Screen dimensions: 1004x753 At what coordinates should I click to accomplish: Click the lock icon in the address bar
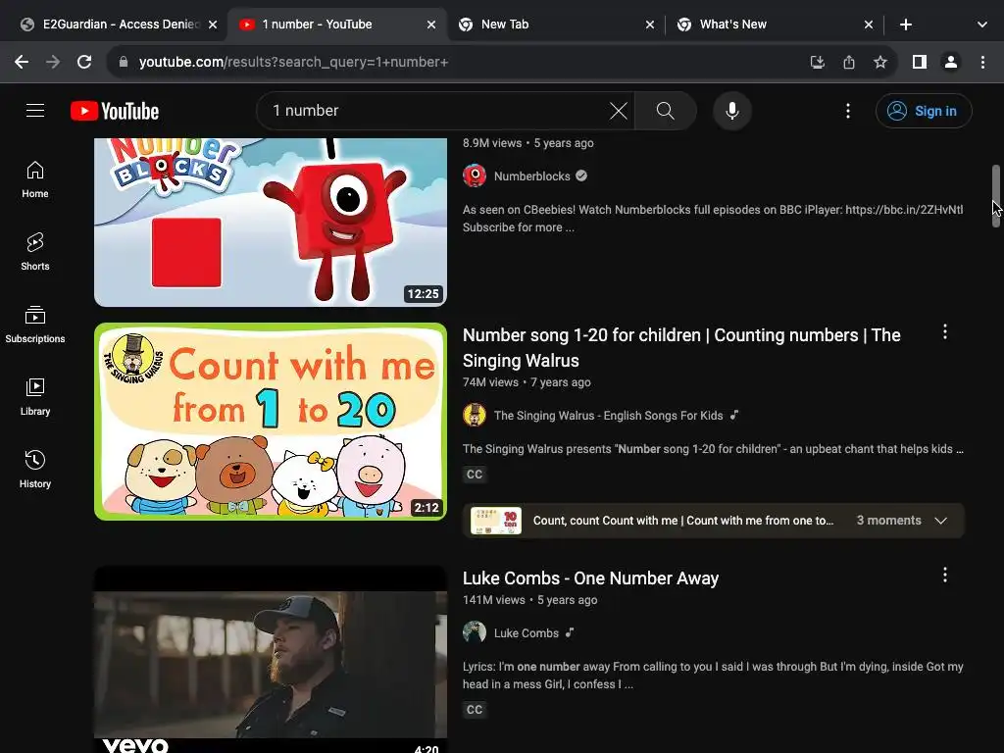coord(124,62)
